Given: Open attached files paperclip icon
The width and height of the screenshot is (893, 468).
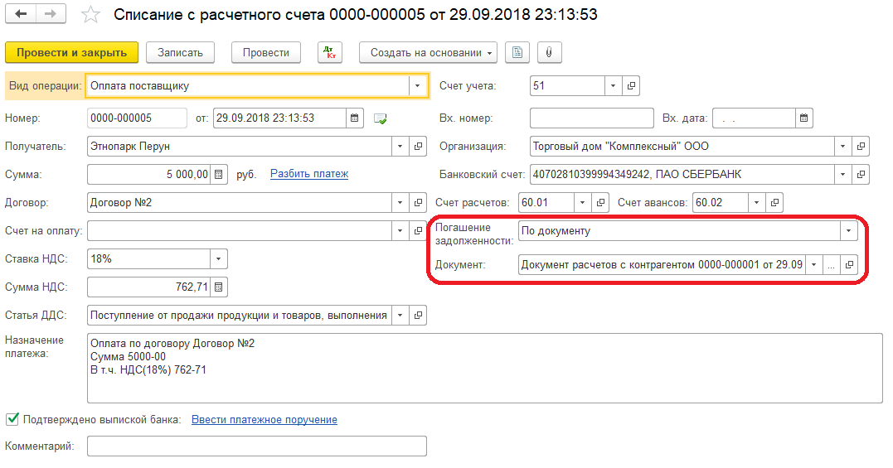Looking at the screenshot, I should [x=549, y=52].
